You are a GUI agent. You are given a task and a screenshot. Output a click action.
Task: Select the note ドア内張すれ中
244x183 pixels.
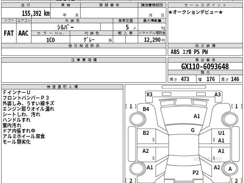point(19,131)
